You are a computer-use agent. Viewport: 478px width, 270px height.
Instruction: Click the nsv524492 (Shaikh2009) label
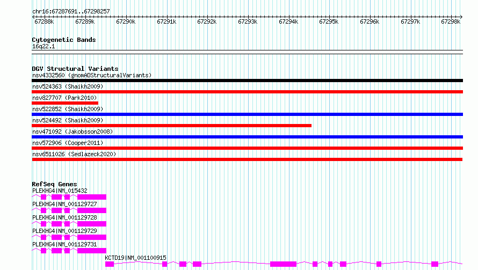pyautogui.click(x=68, y=120)
